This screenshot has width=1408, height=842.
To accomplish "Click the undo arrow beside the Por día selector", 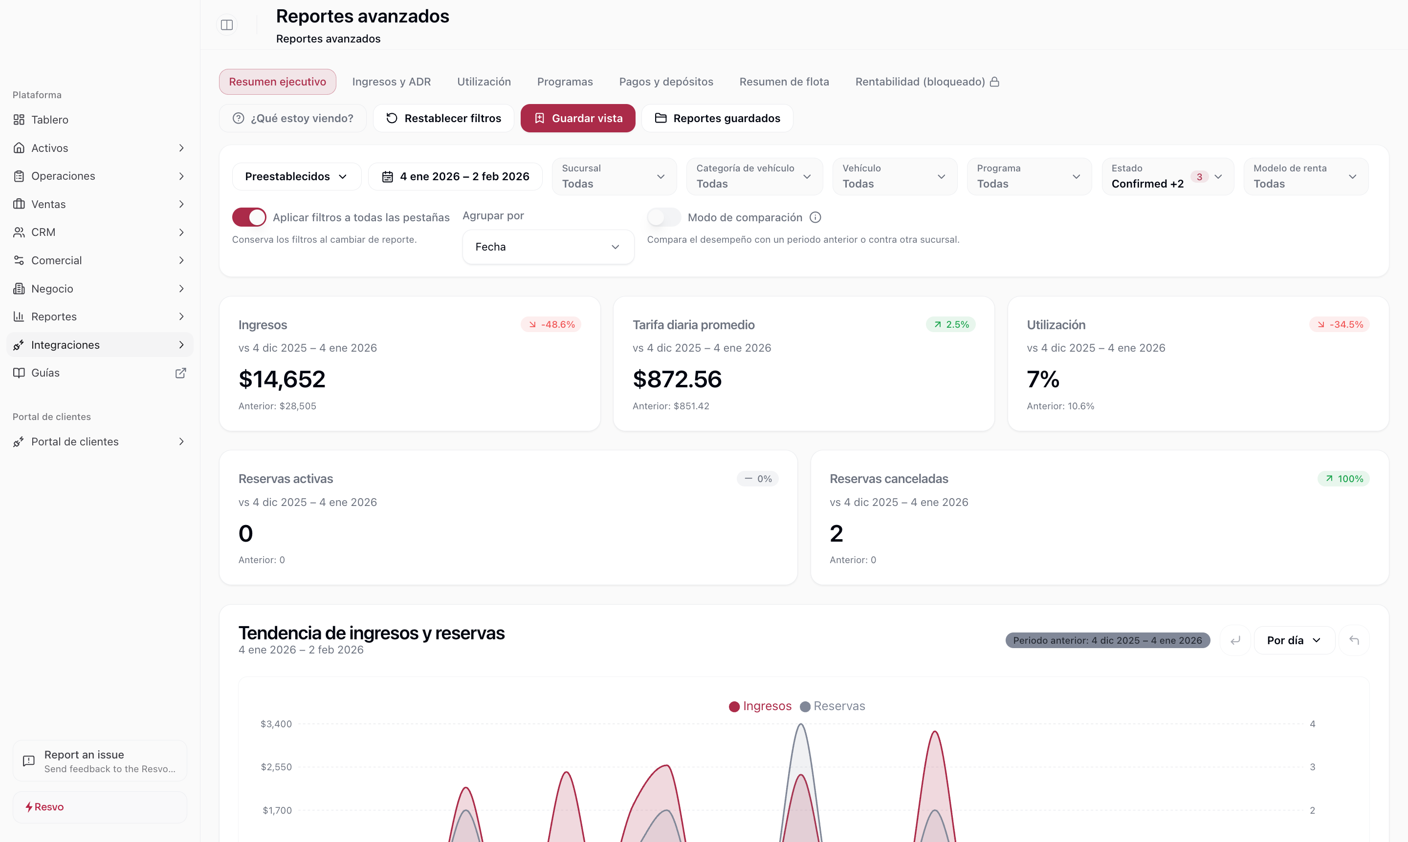I will (x=1355, y=640).
